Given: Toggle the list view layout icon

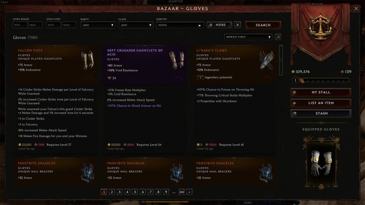Looking at the screenshot, I should point(278,37).
